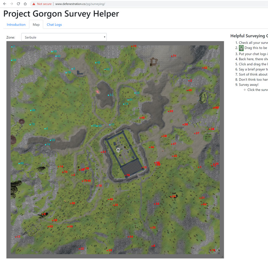Pick cyan survey marker 73
268x260 pixels.
126,104
